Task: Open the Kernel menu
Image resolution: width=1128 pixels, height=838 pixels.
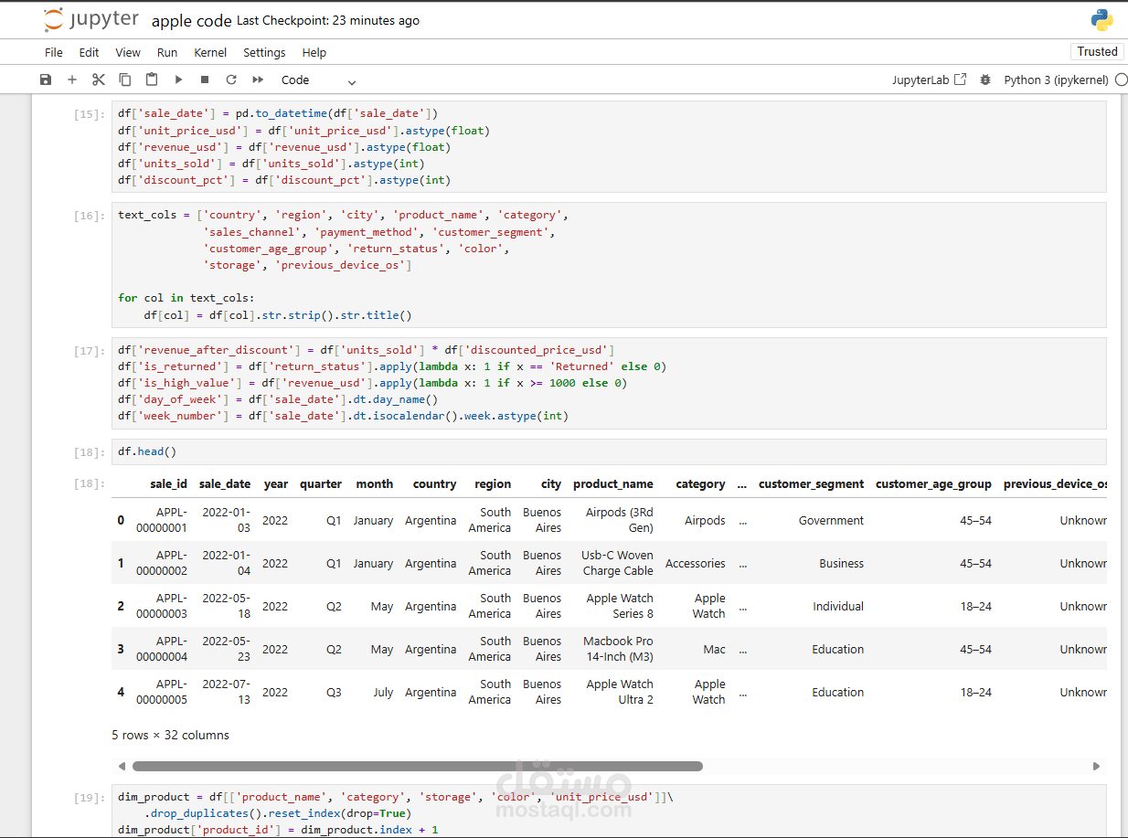Action: pyautogui.click(x=210, y=52)
